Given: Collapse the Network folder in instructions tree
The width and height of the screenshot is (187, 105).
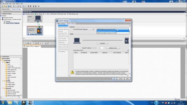Looking at the screenshot, I should (x=3, y=88).
